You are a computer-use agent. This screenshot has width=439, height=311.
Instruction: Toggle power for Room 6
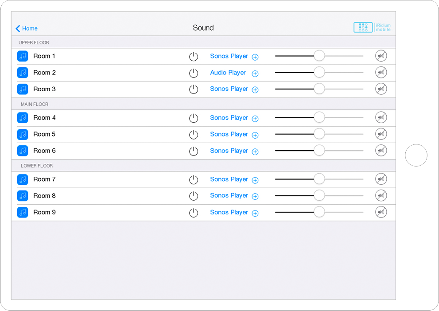(x=194, y=151)
